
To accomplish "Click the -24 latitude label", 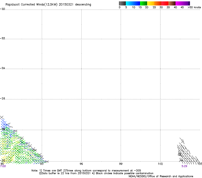I will point(2,68).
